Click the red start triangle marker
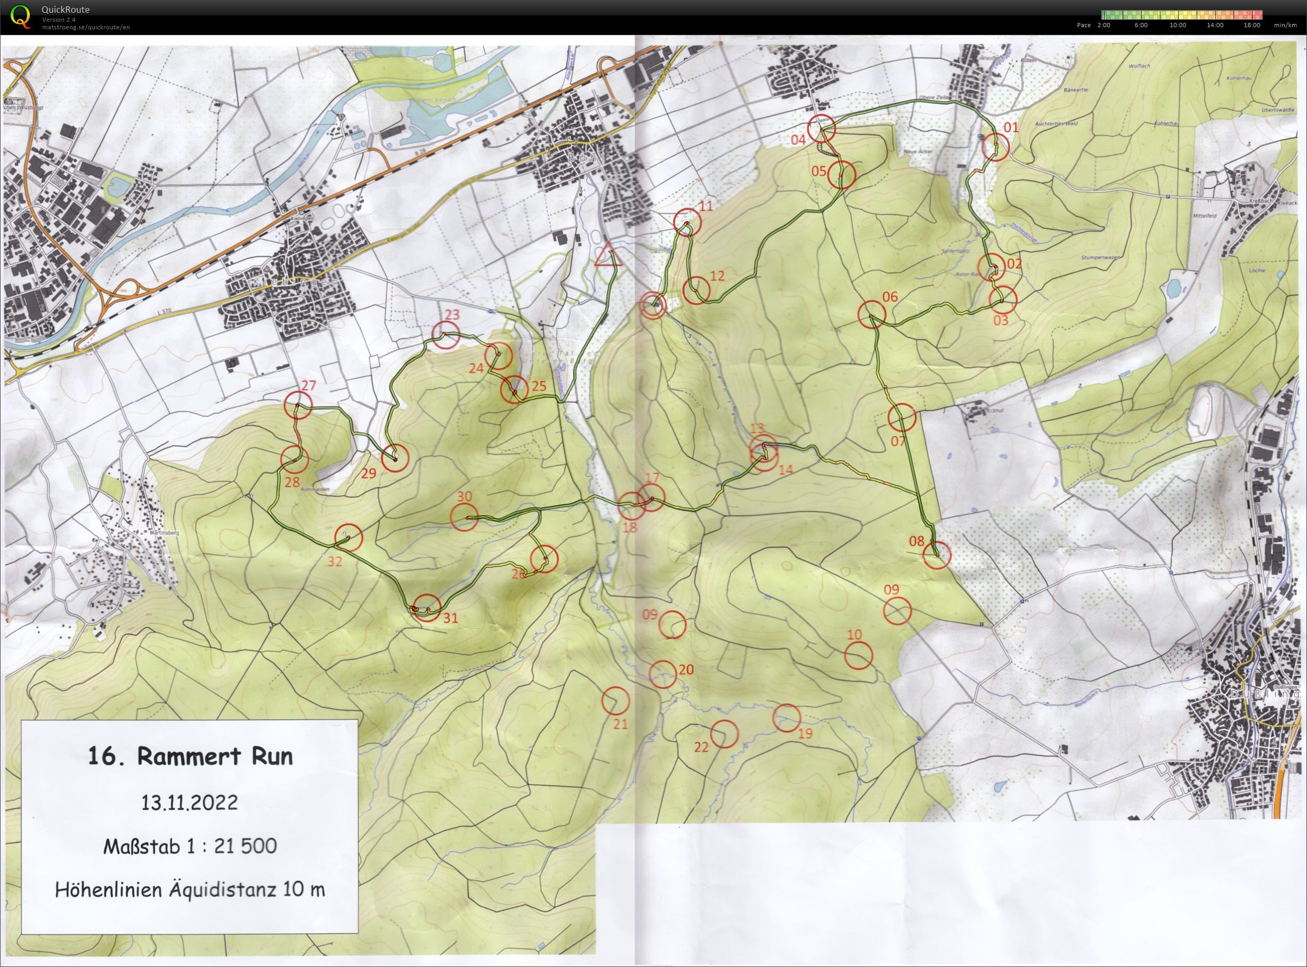 (608, 256)
